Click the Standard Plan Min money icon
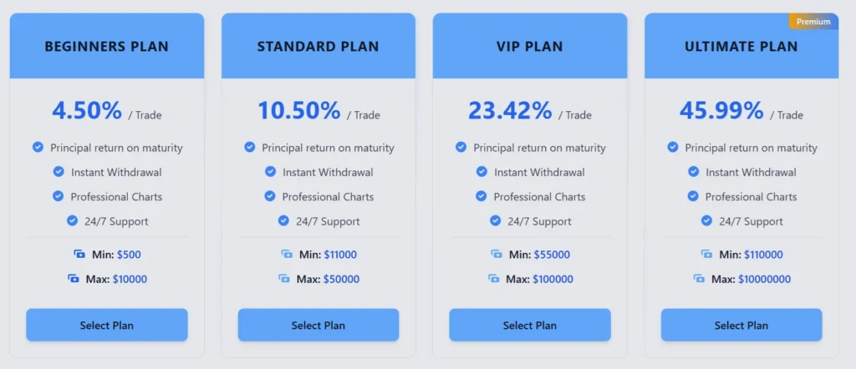856x369 pixels. [287, 254]
